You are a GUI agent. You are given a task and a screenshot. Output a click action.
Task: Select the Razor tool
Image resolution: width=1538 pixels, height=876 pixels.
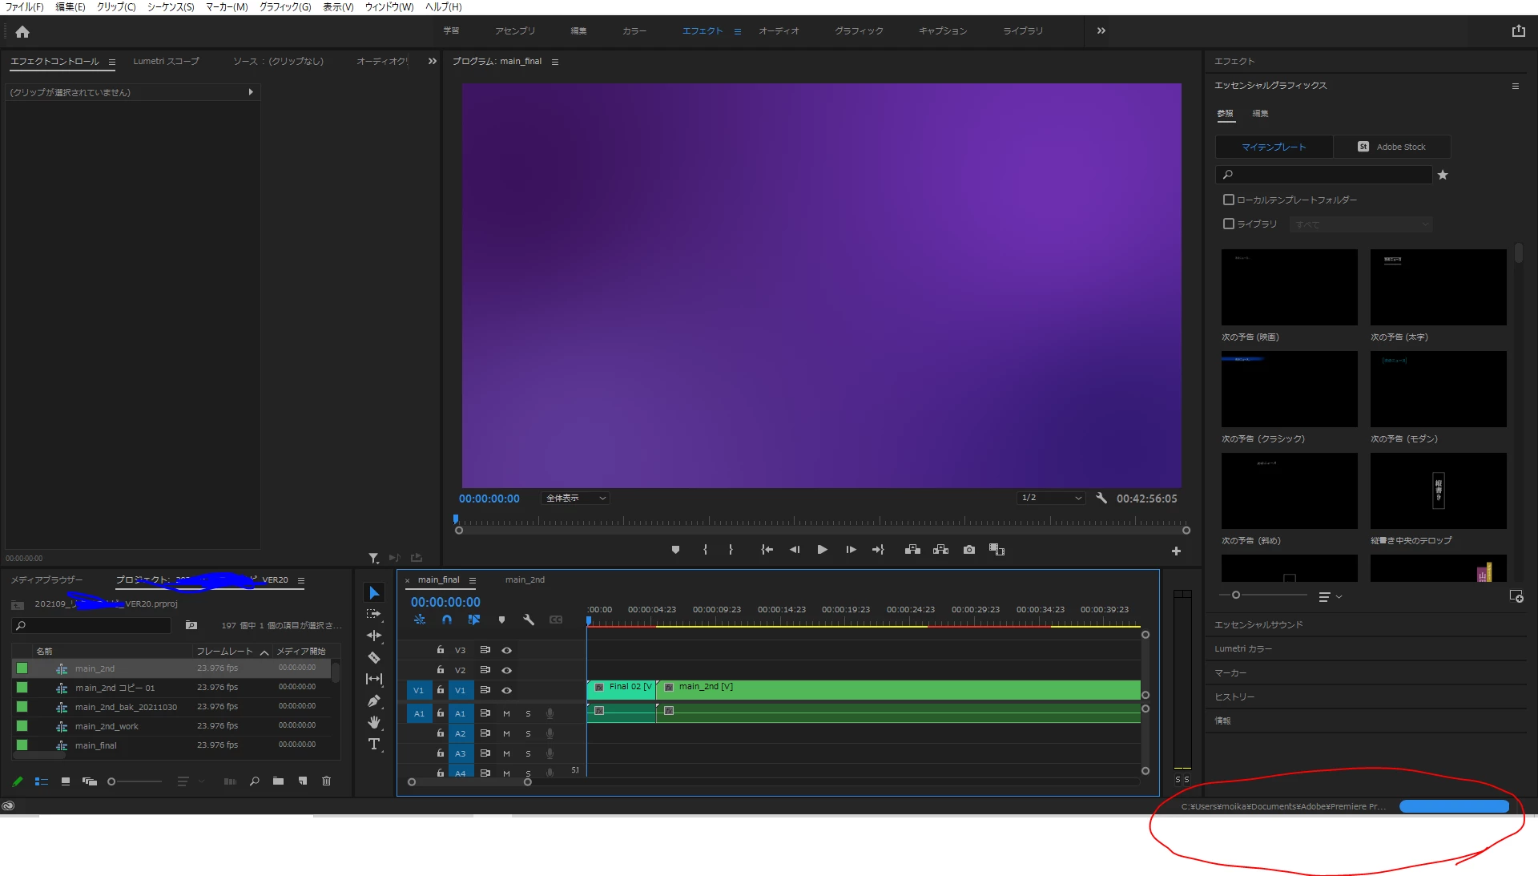pyautogui.click(x=374, y=658)
